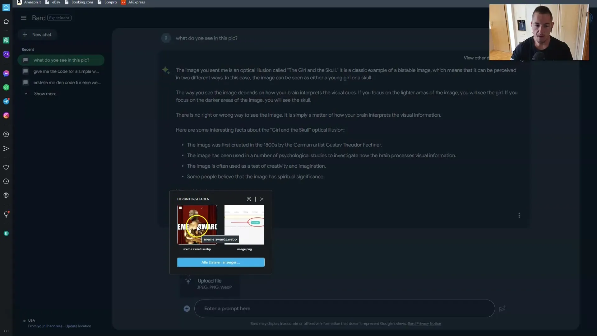Screen dimensions: 597x336
Task: Click the Bard Settings gear icon
Action: (6, 195)
